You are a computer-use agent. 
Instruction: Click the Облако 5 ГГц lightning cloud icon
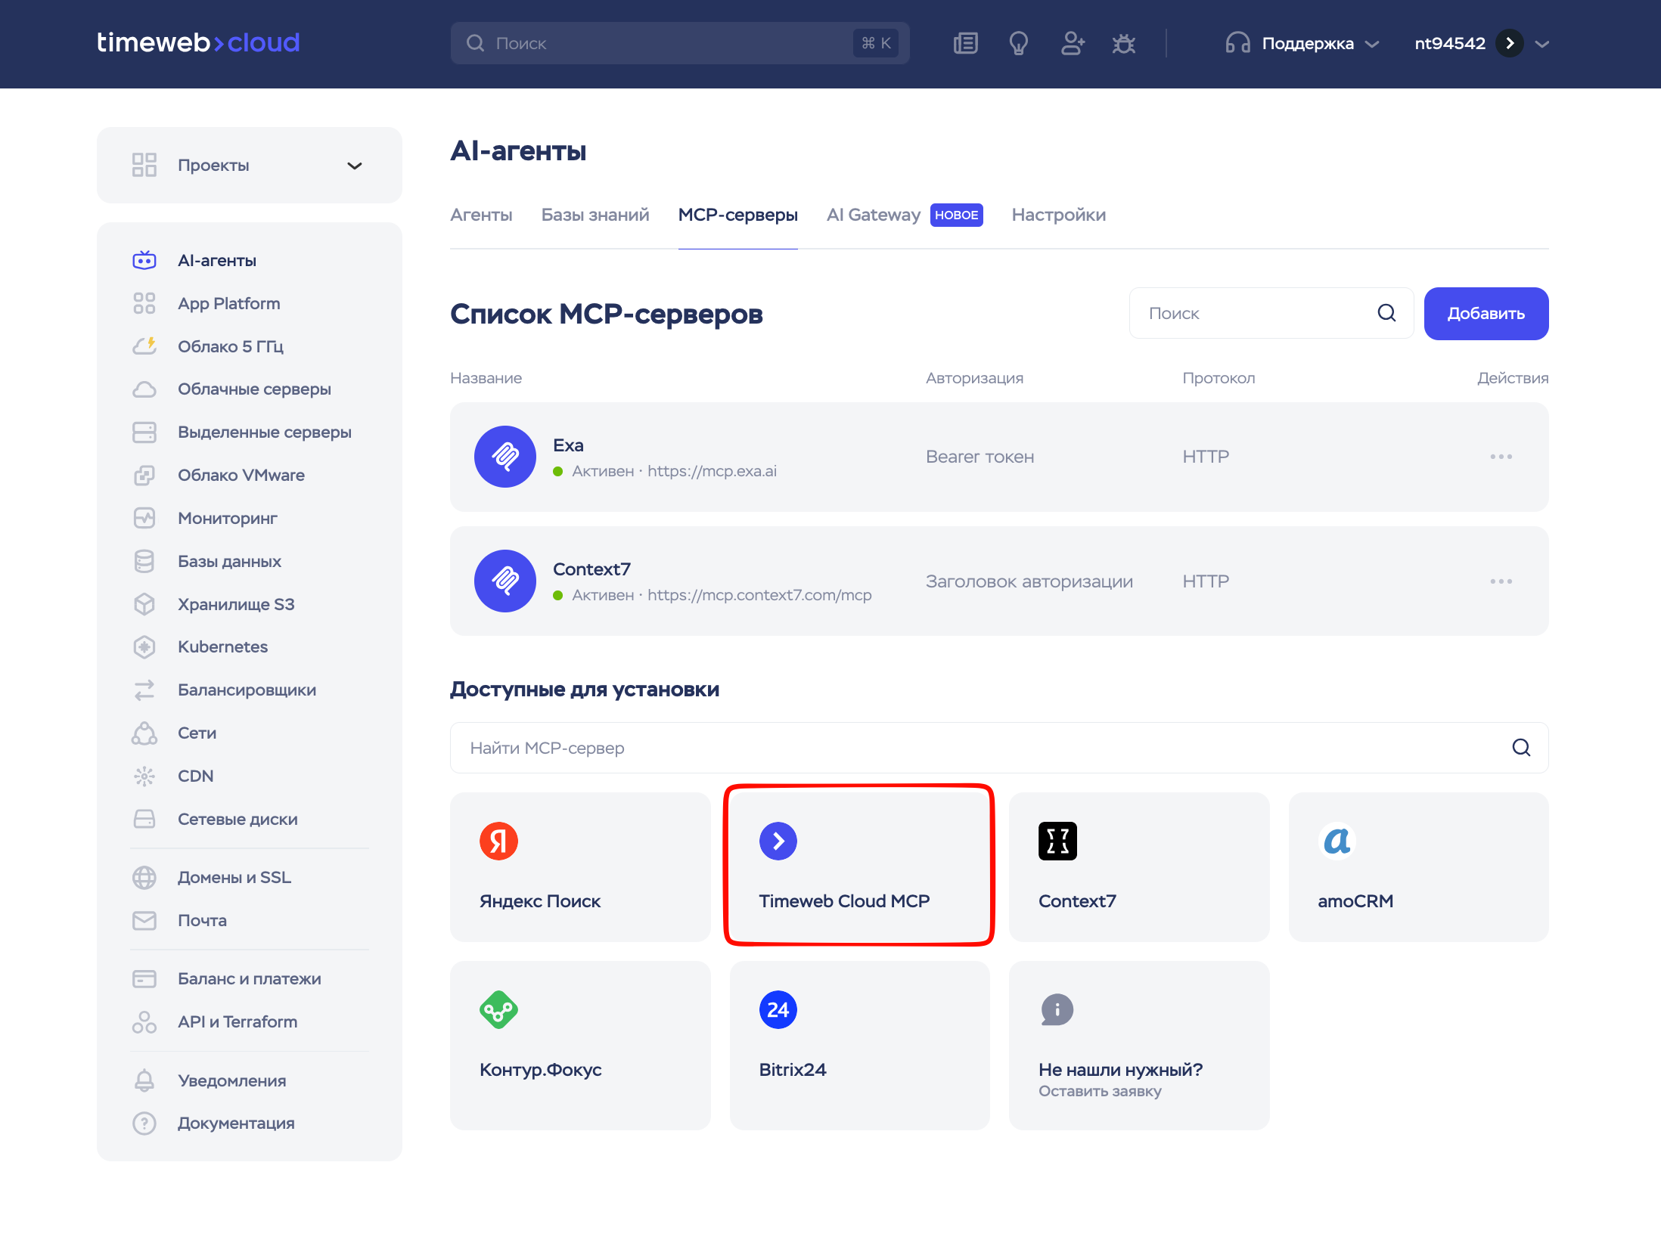point(144,346)
